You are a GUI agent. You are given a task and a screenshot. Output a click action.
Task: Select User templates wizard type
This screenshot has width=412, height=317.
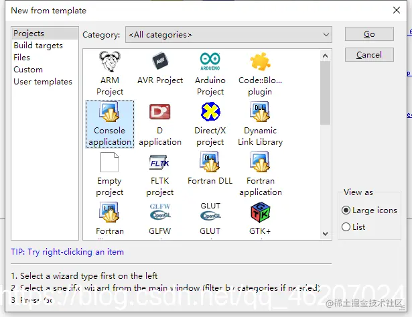[45, 82]
